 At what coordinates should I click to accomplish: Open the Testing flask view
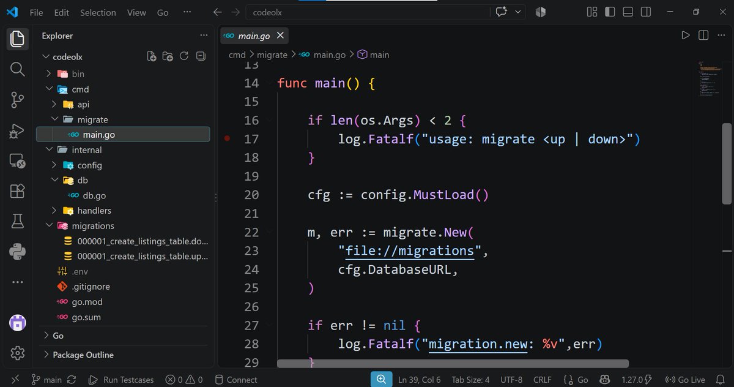pos(17,222)
